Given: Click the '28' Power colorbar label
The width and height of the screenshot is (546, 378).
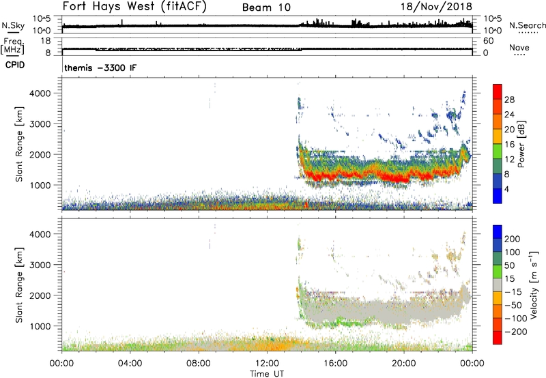Looking at the screenshot, I should [509, 100].
